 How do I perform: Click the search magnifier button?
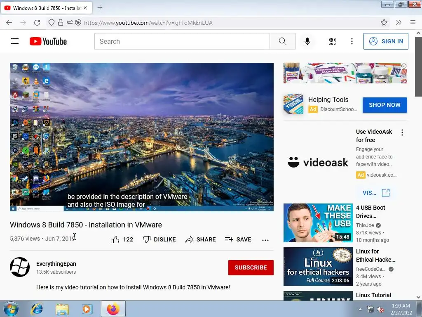[283, 41]
